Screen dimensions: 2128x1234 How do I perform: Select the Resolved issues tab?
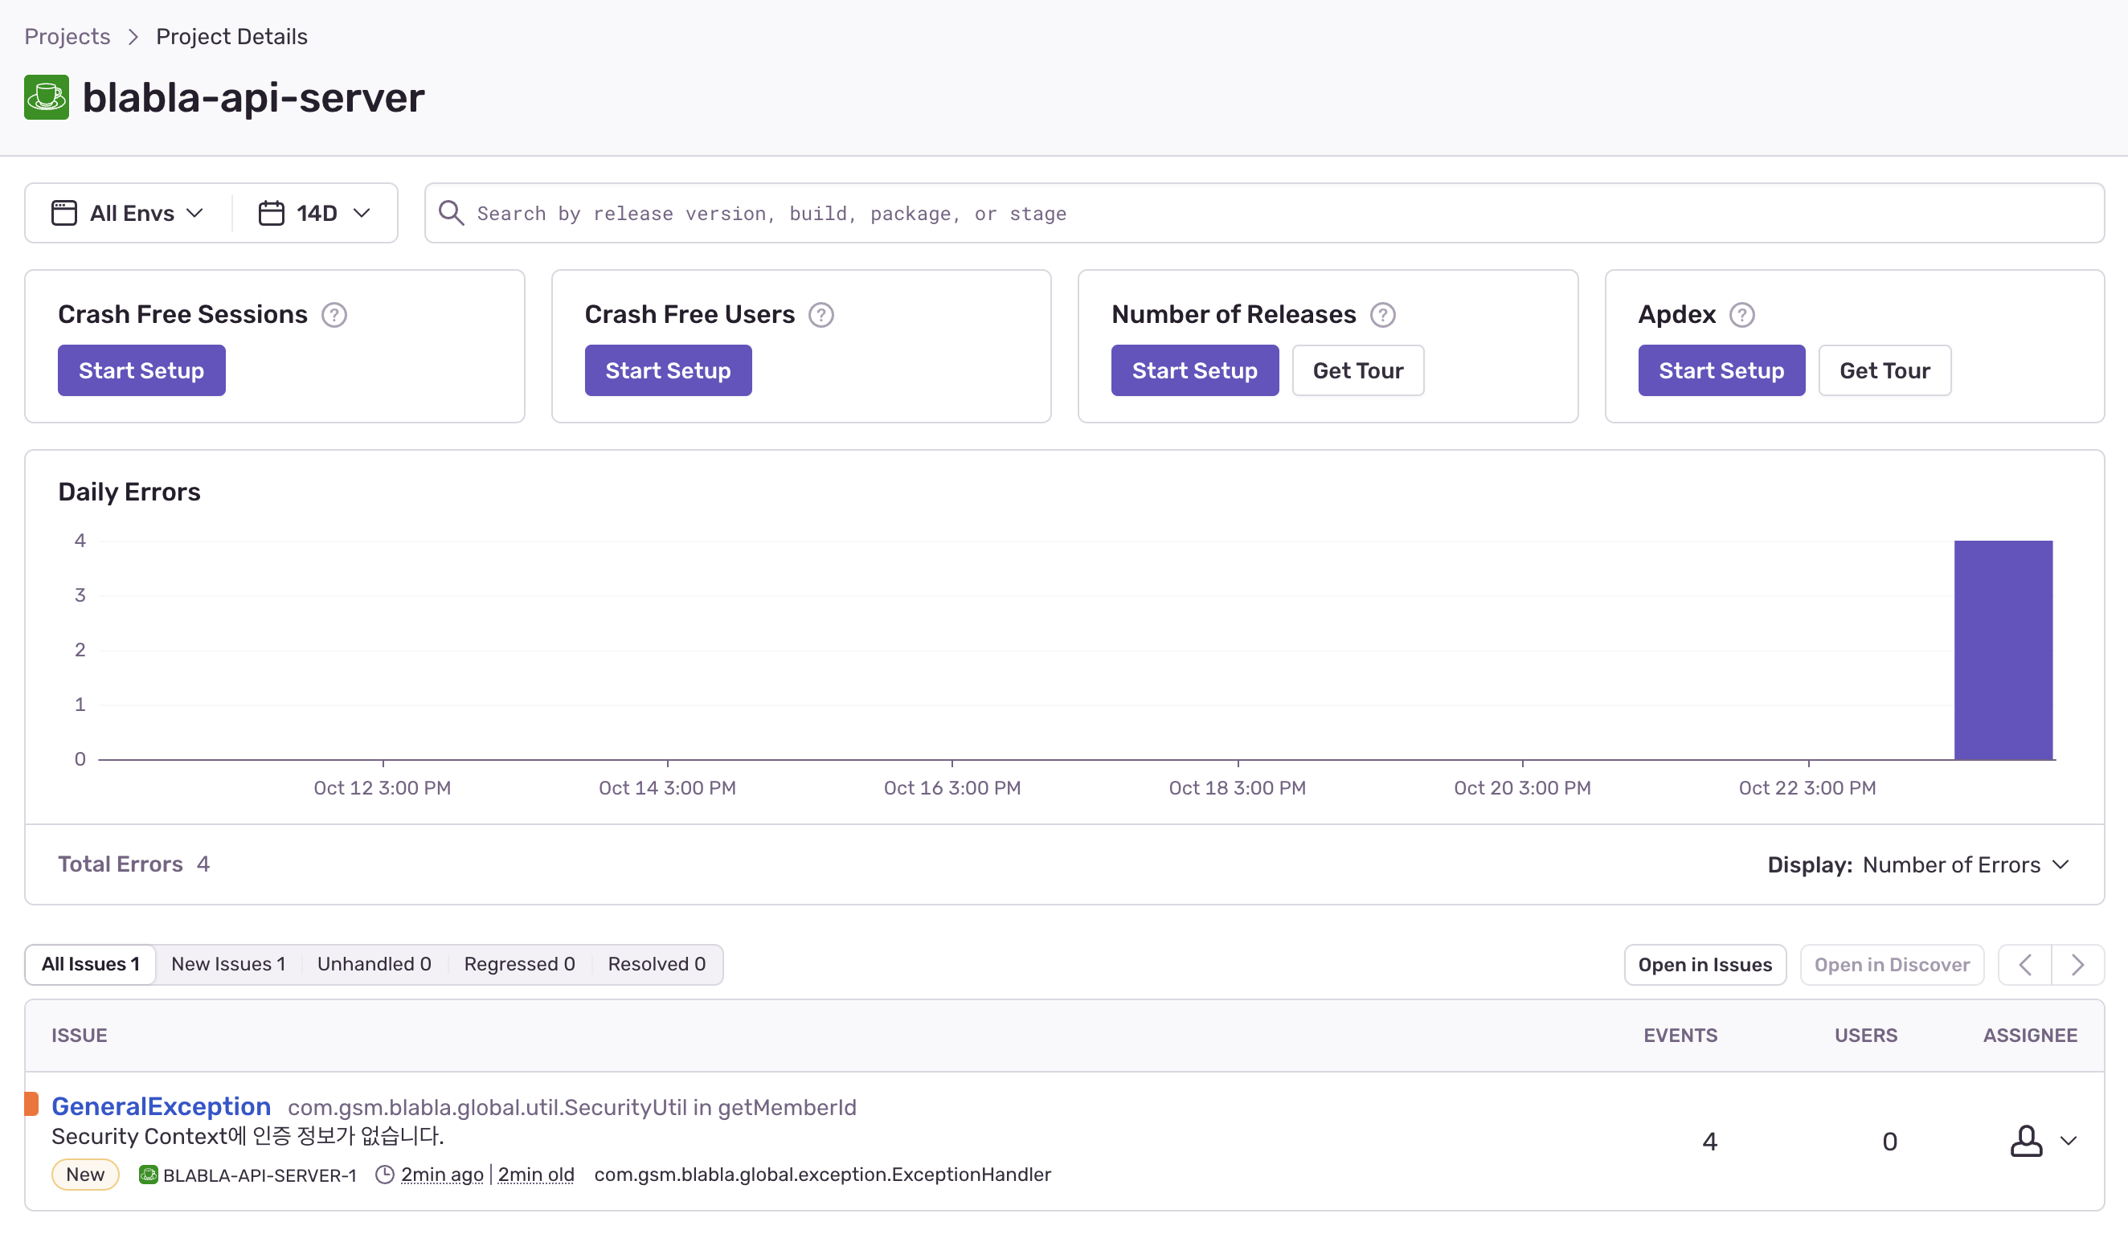[656, 964]
